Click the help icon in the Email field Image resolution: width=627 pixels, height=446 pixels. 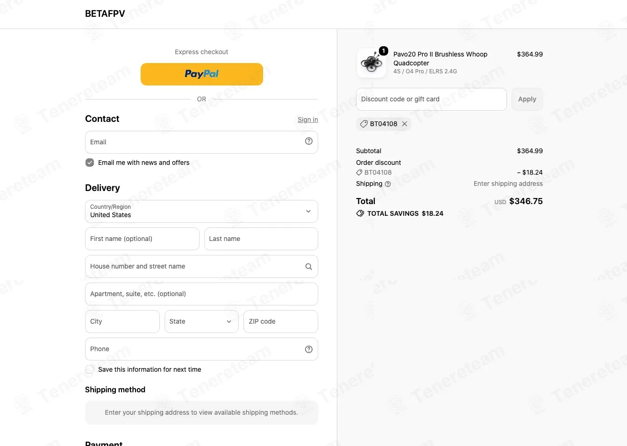[309, 142]
